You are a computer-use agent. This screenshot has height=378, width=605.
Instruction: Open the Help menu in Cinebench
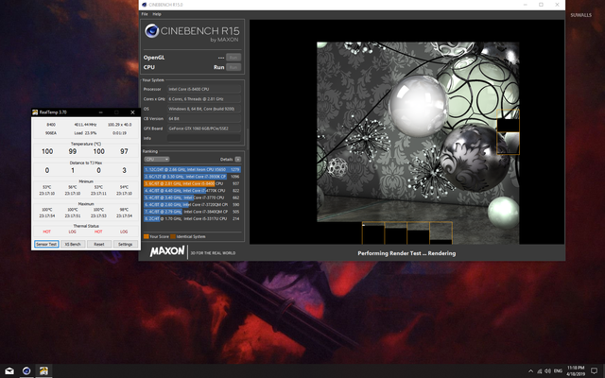click(x=157, y=14)
